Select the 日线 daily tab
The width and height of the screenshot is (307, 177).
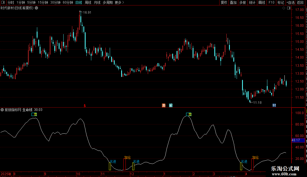click(x=79, y=2)
